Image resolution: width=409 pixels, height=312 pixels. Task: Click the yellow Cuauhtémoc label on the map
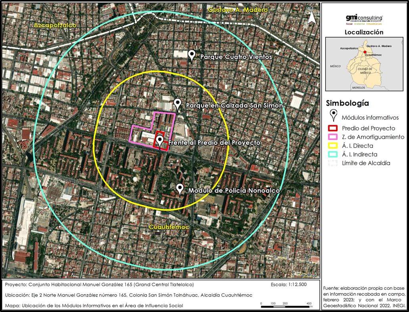169,227
